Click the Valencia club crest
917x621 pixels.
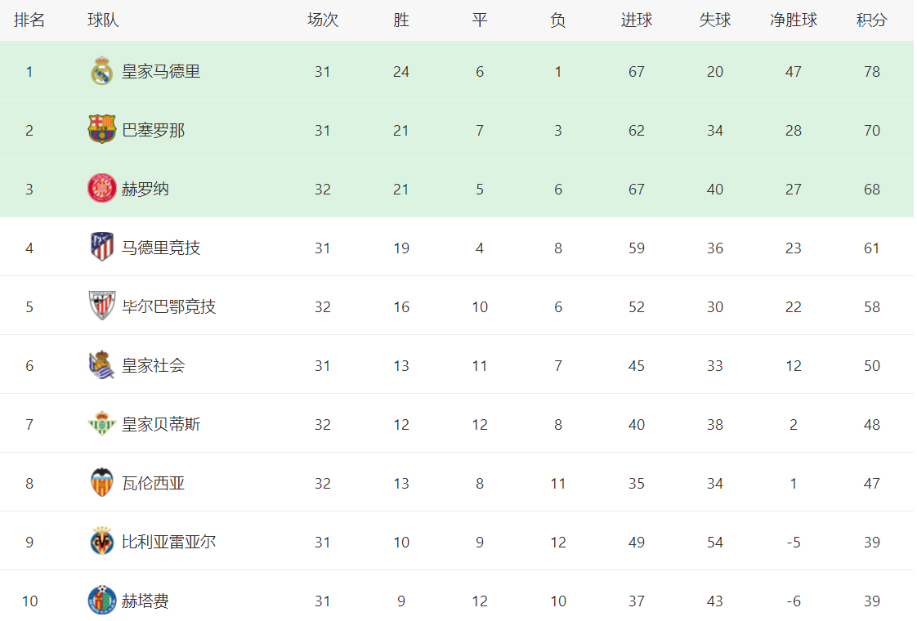point(102,483)
